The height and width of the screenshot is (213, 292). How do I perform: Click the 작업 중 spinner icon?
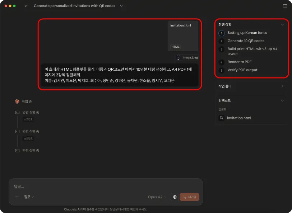pyautogui.click(x=17, y=101)
